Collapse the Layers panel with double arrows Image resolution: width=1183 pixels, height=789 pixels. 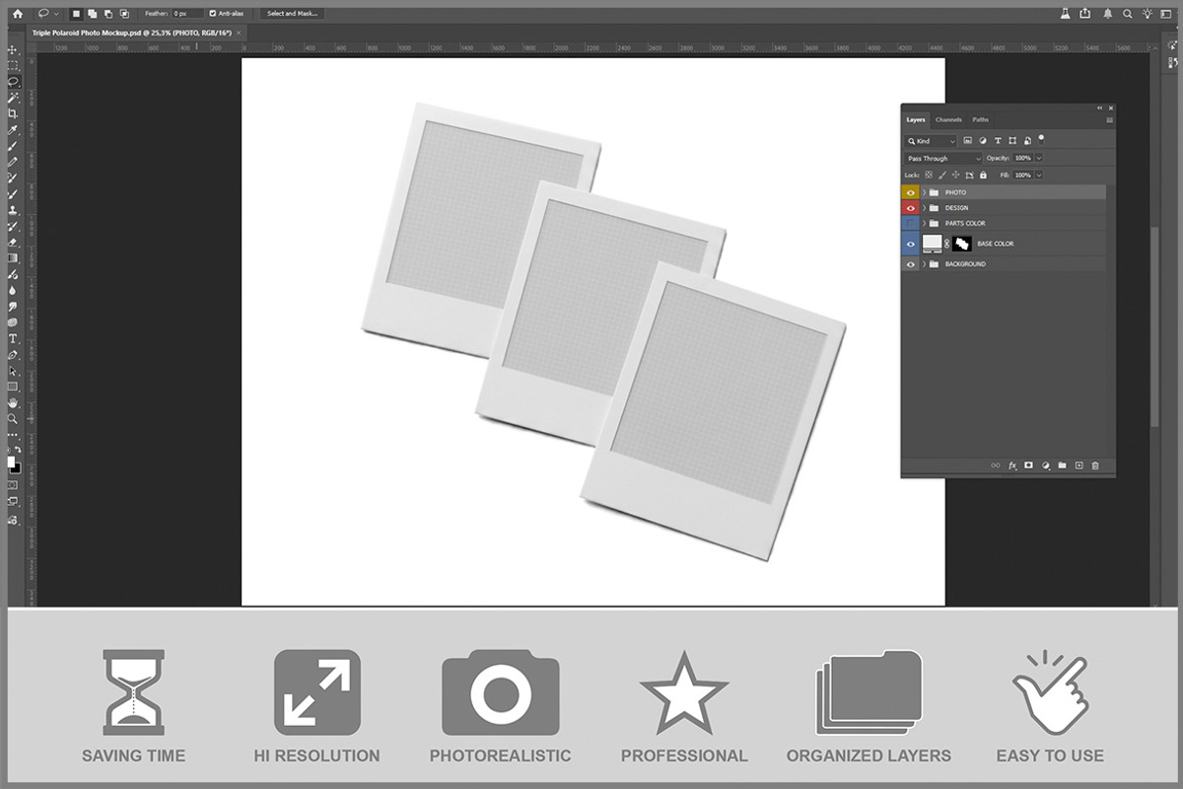(1099, 108)
